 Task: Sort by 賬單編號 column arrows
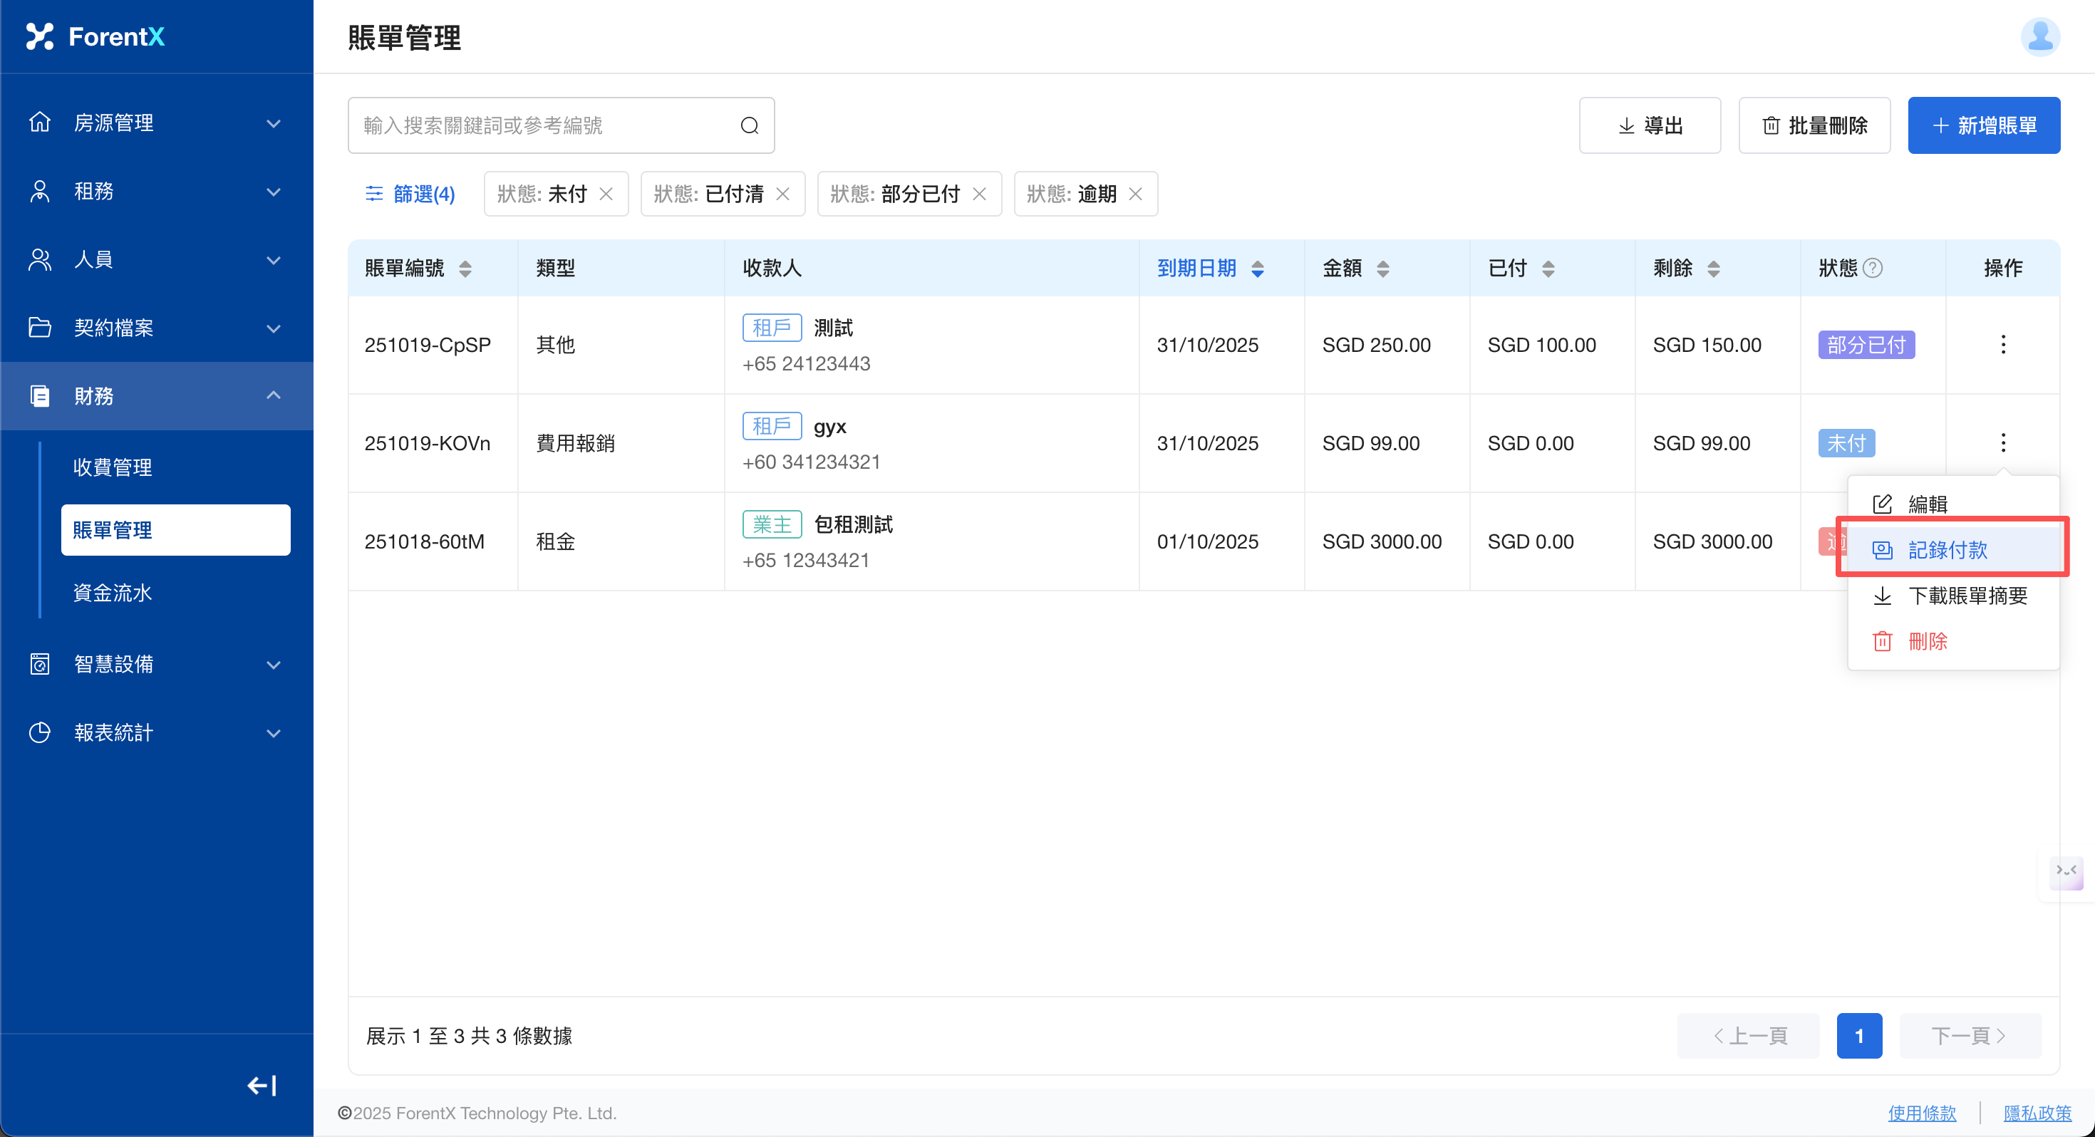(465, 269)
